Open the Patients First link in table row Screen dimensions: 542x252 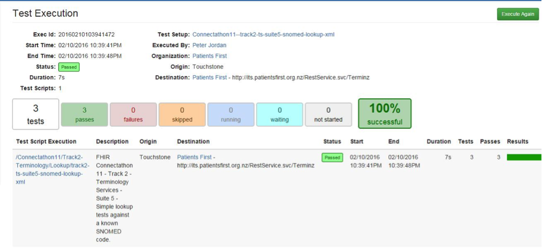click(x=194, y=157)
